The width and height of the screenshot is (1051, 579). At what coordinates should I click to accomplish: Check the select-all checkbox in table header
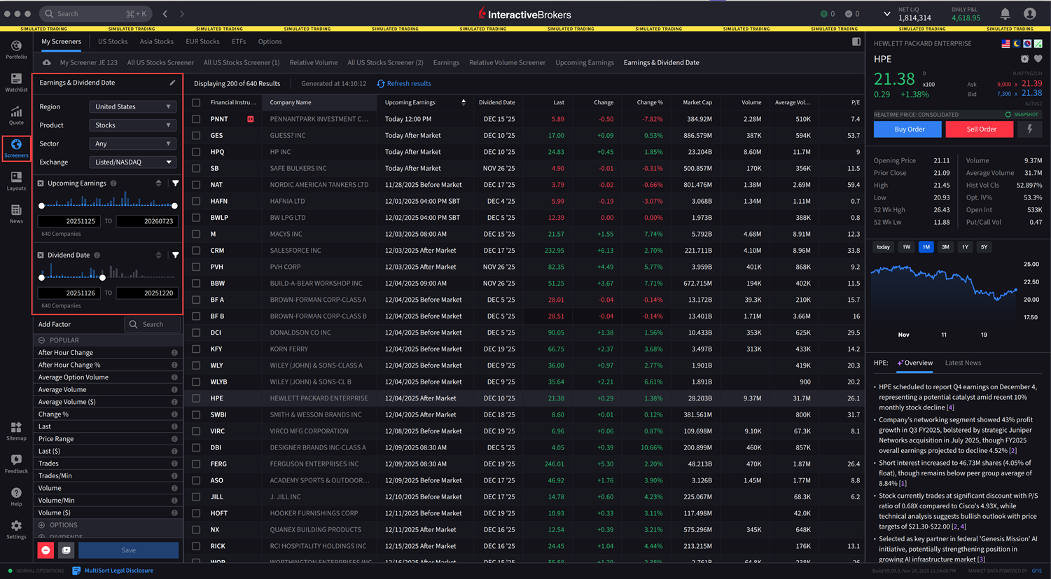click(x=196, y=102)
